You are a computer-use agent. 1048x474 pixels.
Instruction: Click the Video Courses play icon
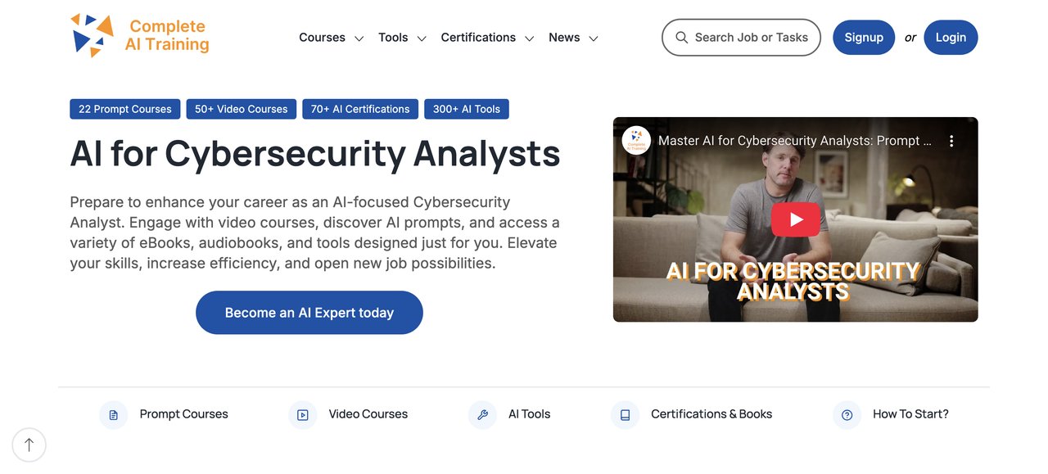[302, 415]
